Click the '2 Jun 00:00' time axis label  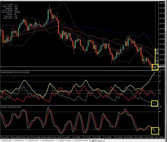(x=66, y=137)
